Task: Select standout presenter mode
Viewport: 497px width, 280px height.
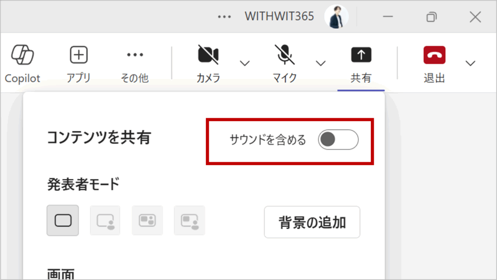Action: coord(105,220)
